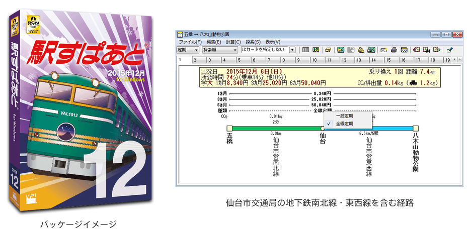Click the 仙台市営南北線 line label
Viewport: 473px width, 237px height.
276,157
